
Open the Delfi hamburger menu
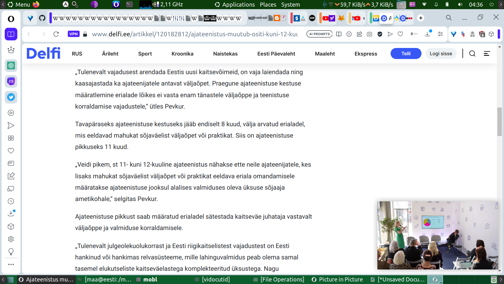(x=487, y=54)
